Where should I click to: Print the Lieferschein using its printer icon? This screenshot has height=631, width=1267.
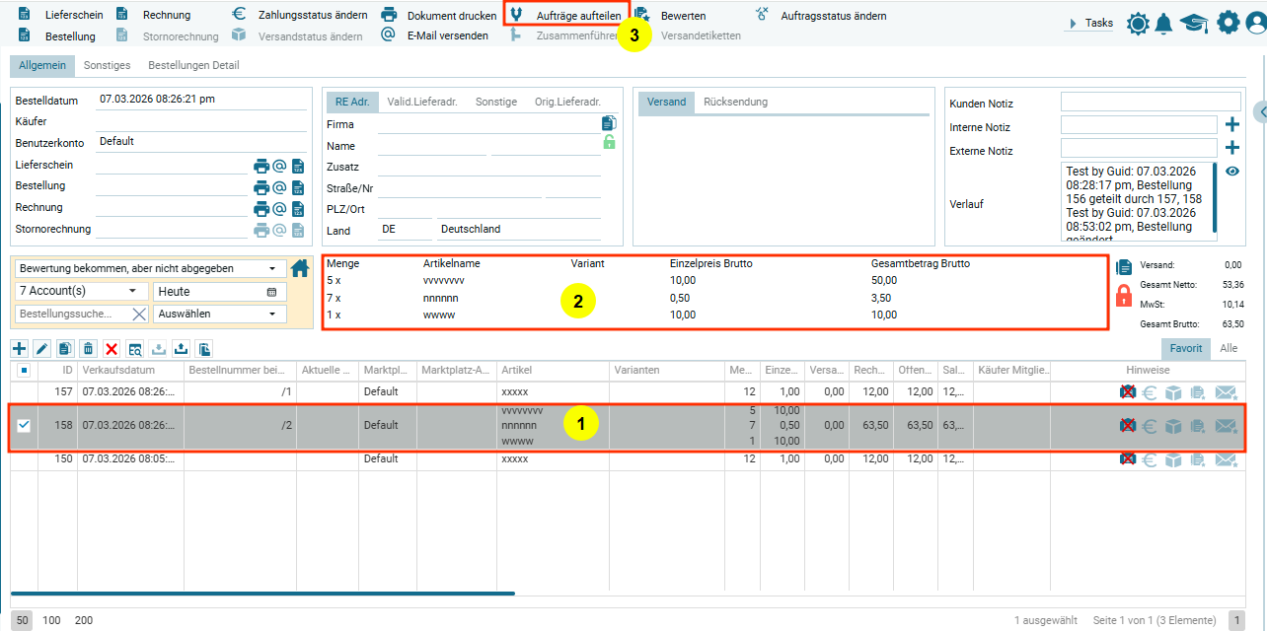click(x=261, y=166)
